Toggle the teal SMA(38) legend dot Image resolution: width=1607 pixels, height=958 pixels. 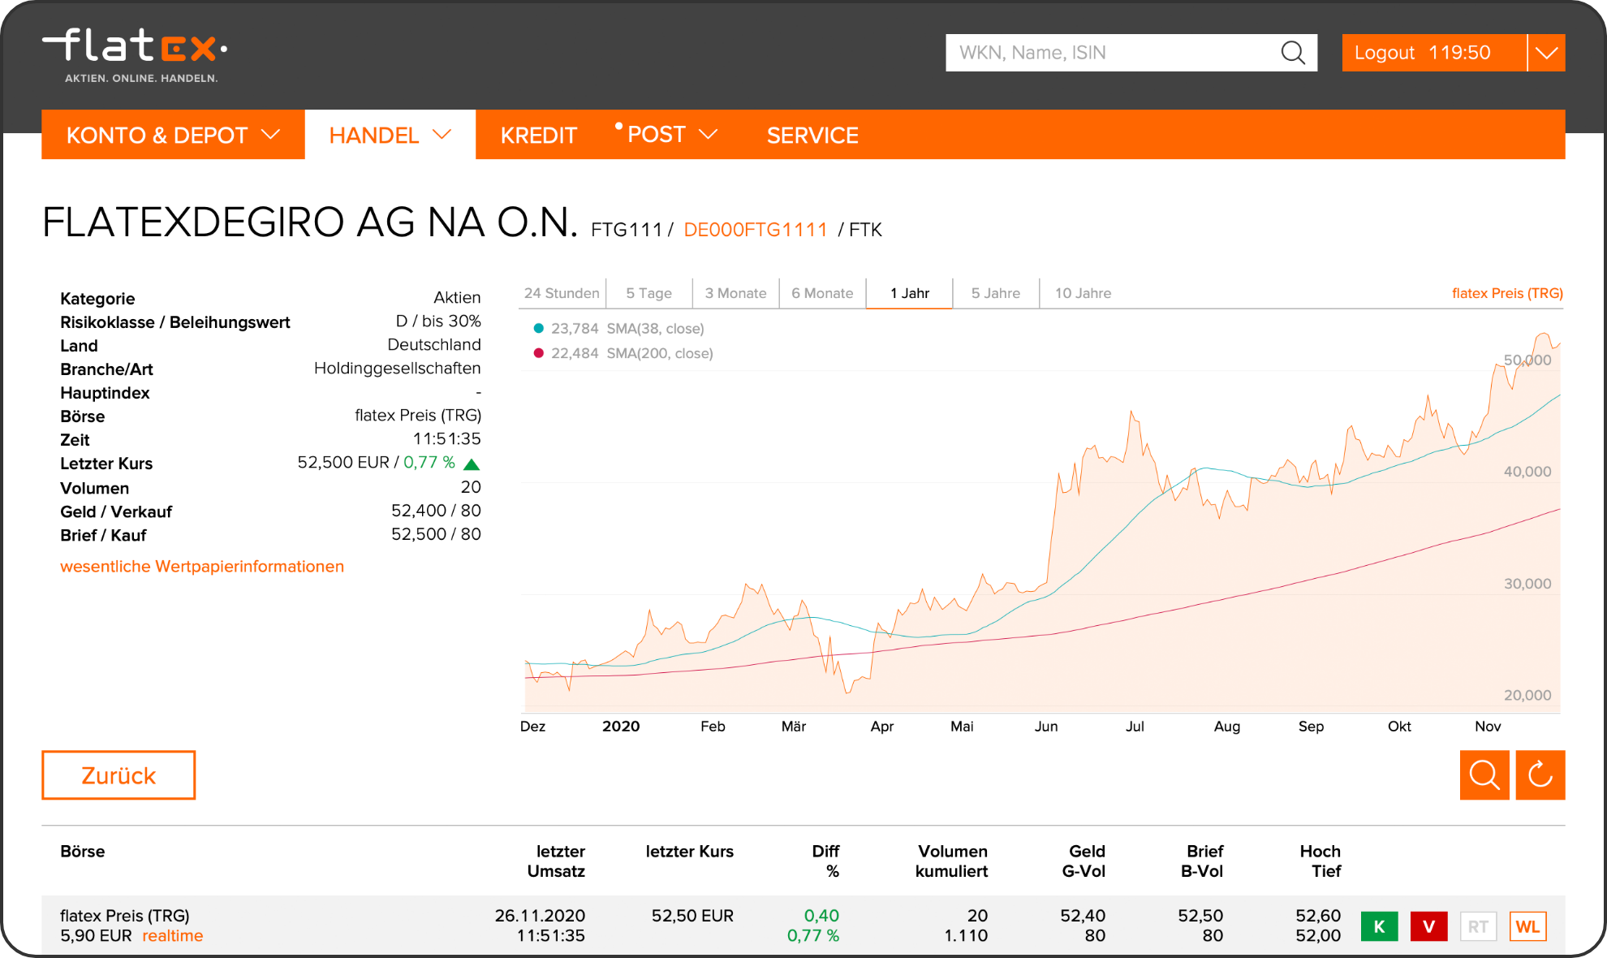point(538,329)
